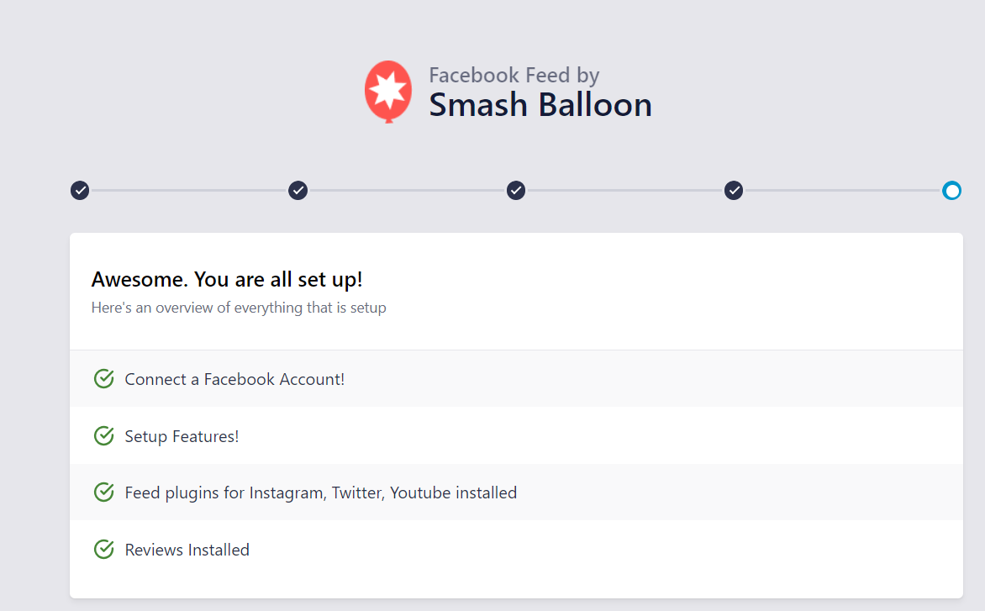985x611 pixels.
Task: Click the current blue-ringed final step marker
Action: [x=951, y=191]
